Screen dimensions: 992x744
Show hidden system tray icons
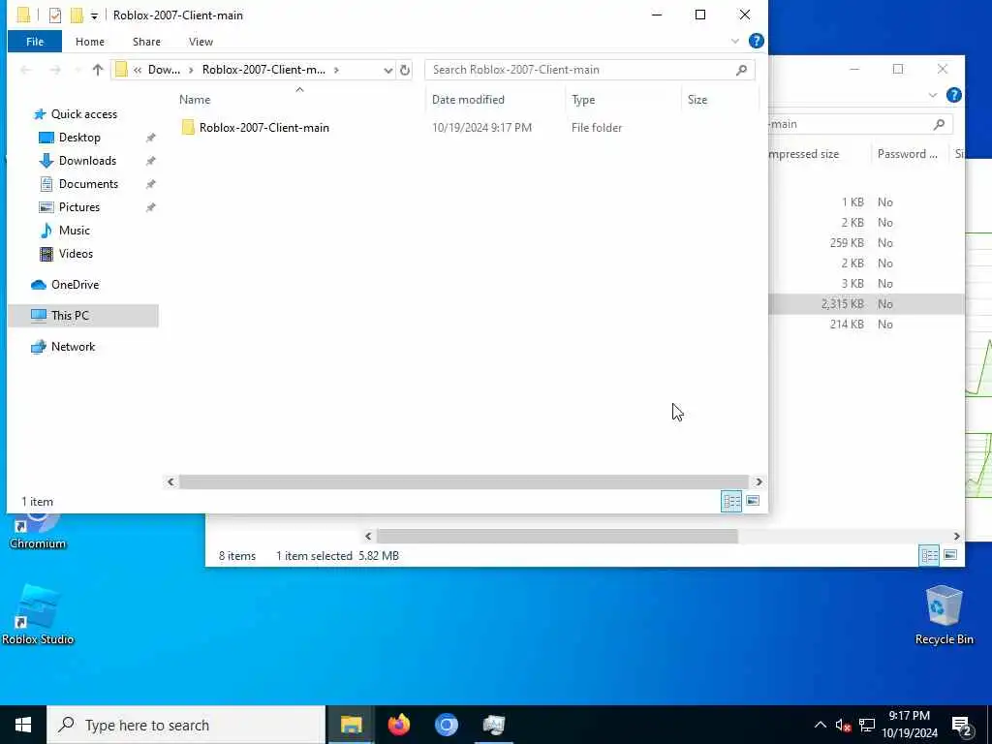tap(820, 725)
